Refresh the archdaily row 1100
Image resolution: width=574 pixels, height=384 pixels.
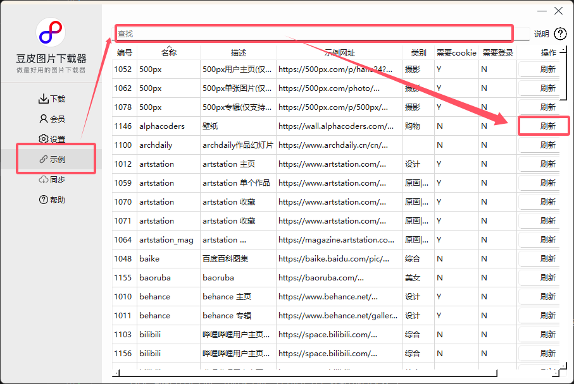539,145
